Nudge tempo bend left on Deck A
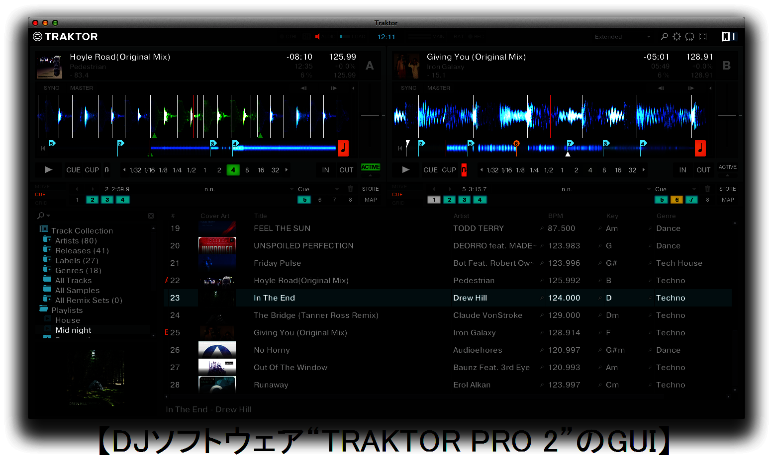Image resolution: width=773 pixels, height=458 pixels. 303,88
